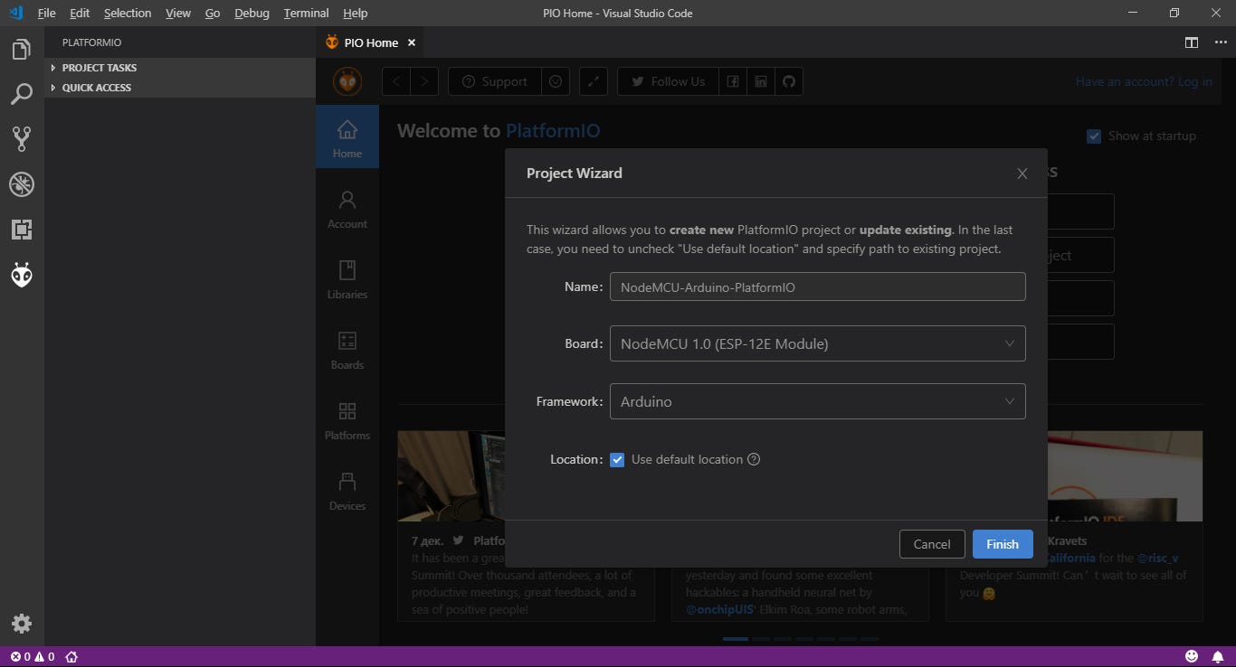This screenshot has width=1236, height=667.
Task: Open Platforms in PIO sidebar
Action: pos(347,419)
